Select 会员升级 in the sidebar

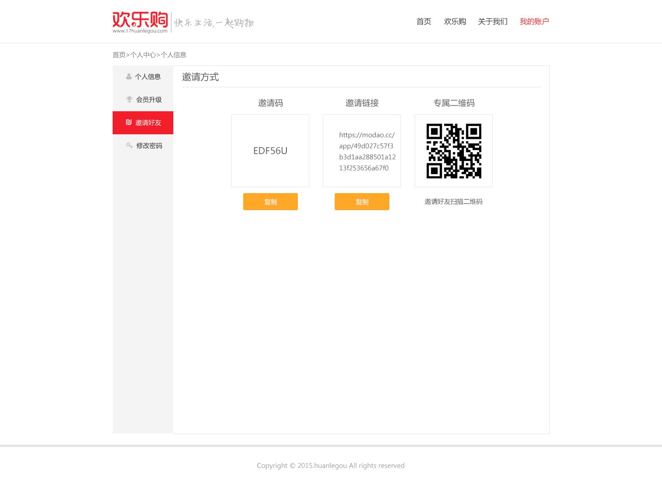click(143, 100)
